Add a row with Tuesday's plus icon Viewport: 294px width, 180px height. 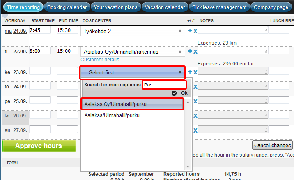(x=190, y=51)
